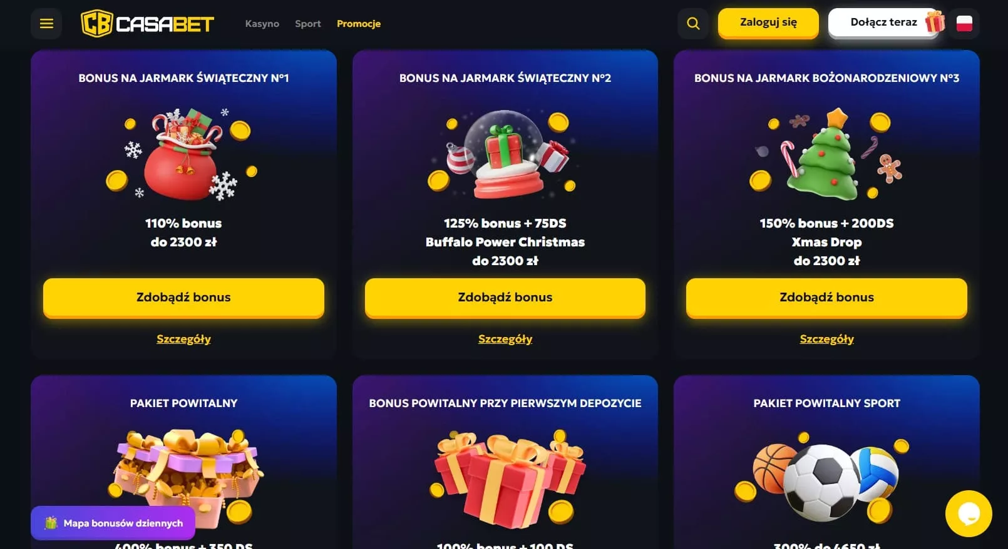Claim the 150% bonus Xmas Drop offer
This screenshot has height=549, width=1008.
pyautogui.click(x=826, y=298)
